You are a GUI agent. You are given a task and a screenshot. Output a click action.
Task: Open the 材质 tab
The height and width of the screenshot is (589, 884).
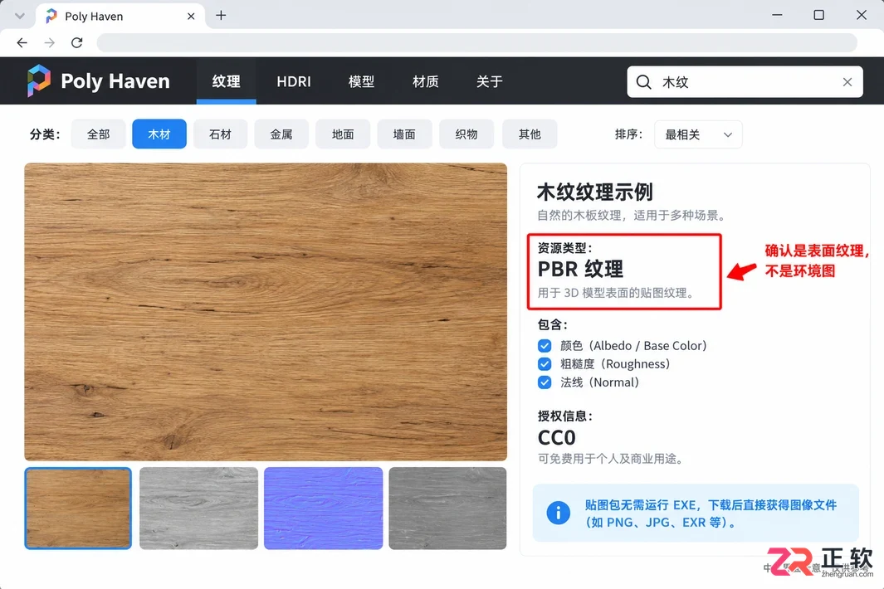point(426,81)
